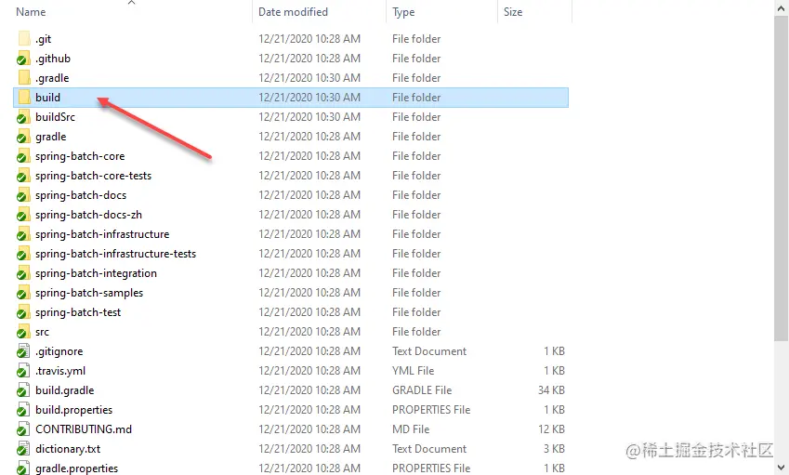Click the scrollbar down arrow

tap(781, 468)
